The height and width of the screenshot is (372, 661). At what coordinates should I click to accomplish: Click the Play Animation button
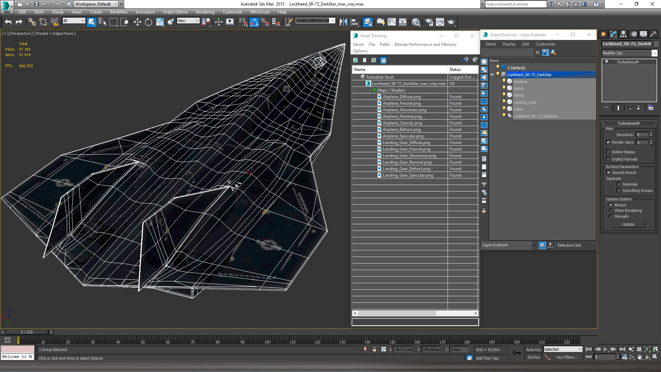606,349
